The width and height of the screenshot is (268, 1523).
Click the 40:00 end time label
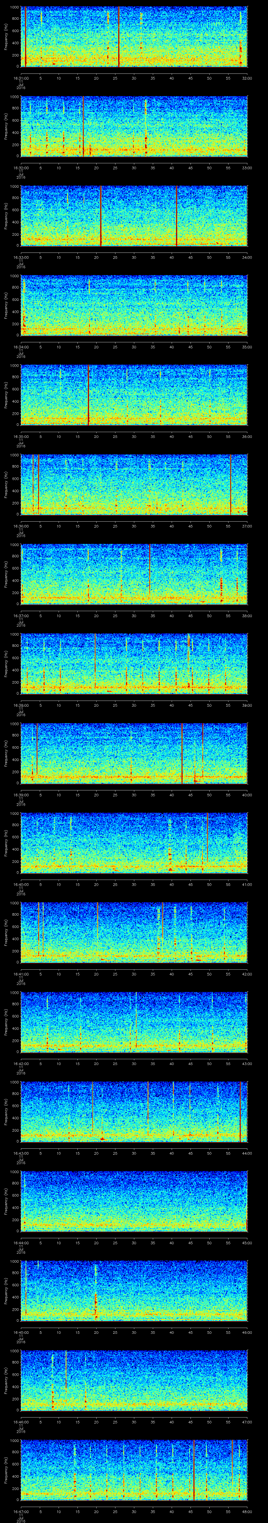point(247,795)
